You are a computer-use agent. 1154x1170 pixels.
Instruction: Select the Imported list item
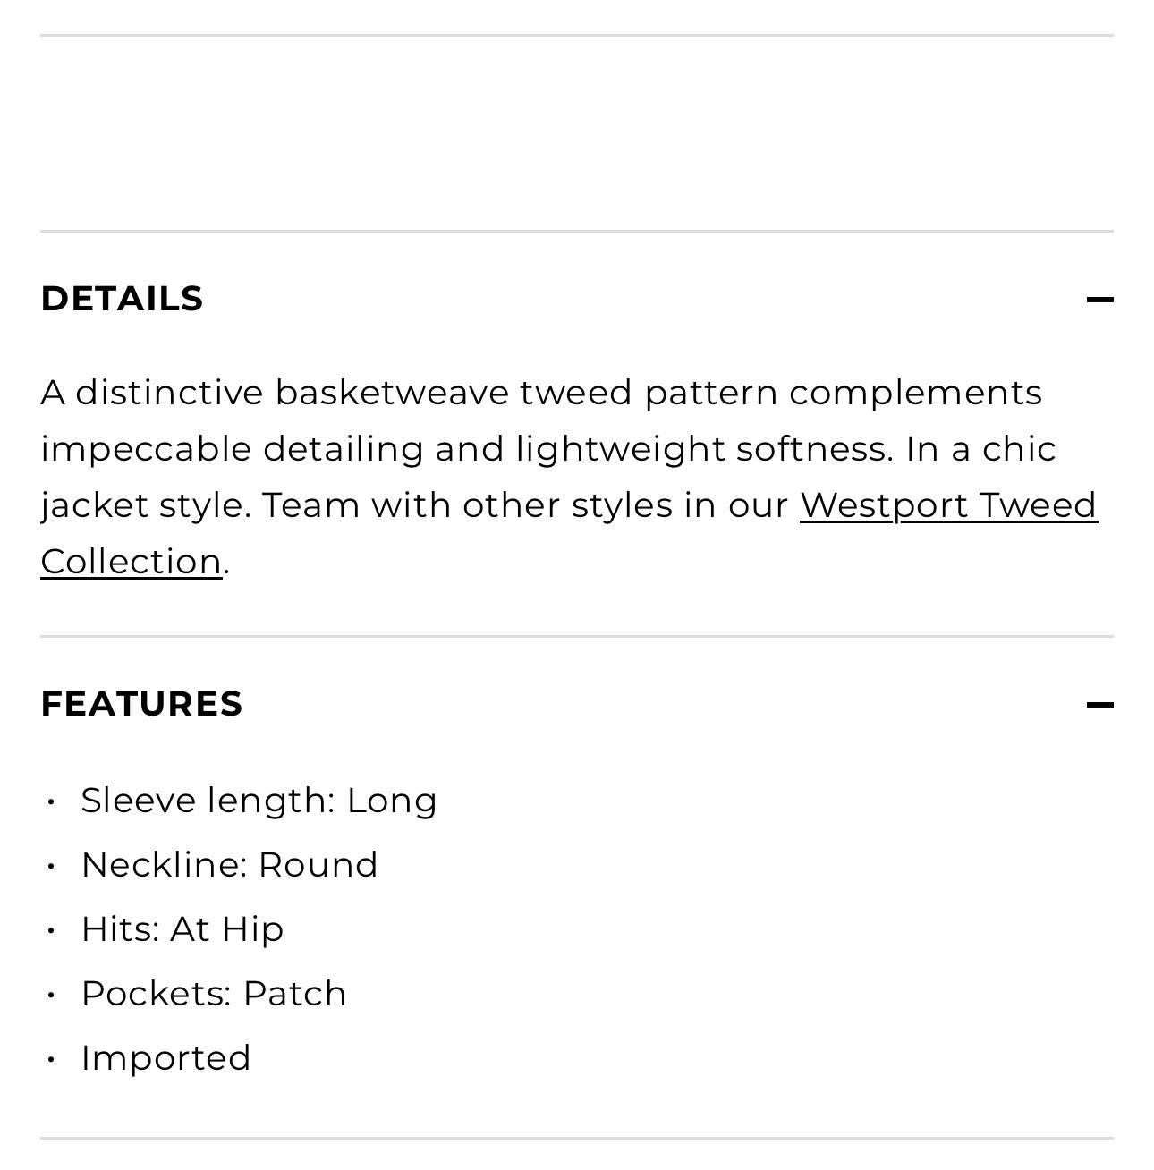tap(165, 1058)
